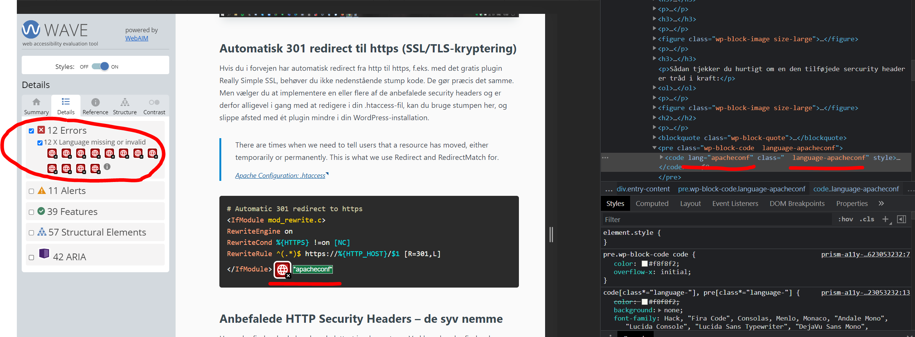Viewport: 915px width, 337px height.
Task: Click the Sådan tjekker du hurtigt paragraph node
Action: [x=782, y=73]
